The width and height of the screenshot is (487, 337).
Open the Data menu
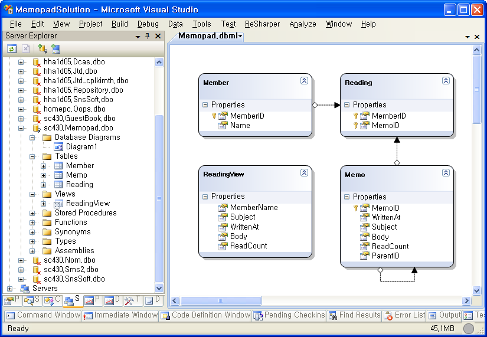[x=175, y=24]
